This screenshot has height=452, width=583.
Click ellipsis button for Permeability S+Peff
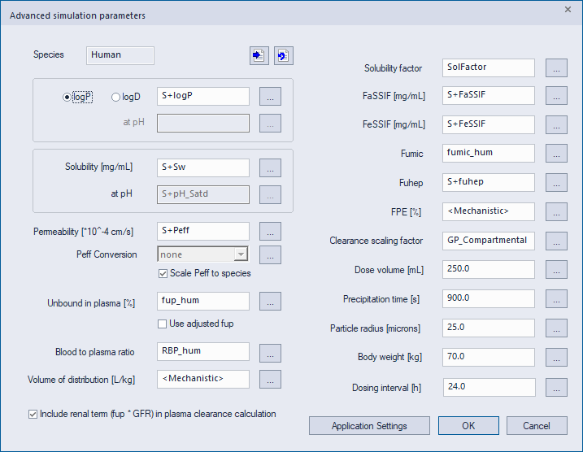click(x=270, y=231)
